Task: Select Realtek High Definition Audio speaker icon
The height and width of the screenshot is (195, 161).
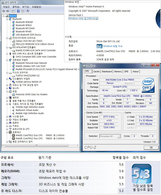Action: coord(13,113)
